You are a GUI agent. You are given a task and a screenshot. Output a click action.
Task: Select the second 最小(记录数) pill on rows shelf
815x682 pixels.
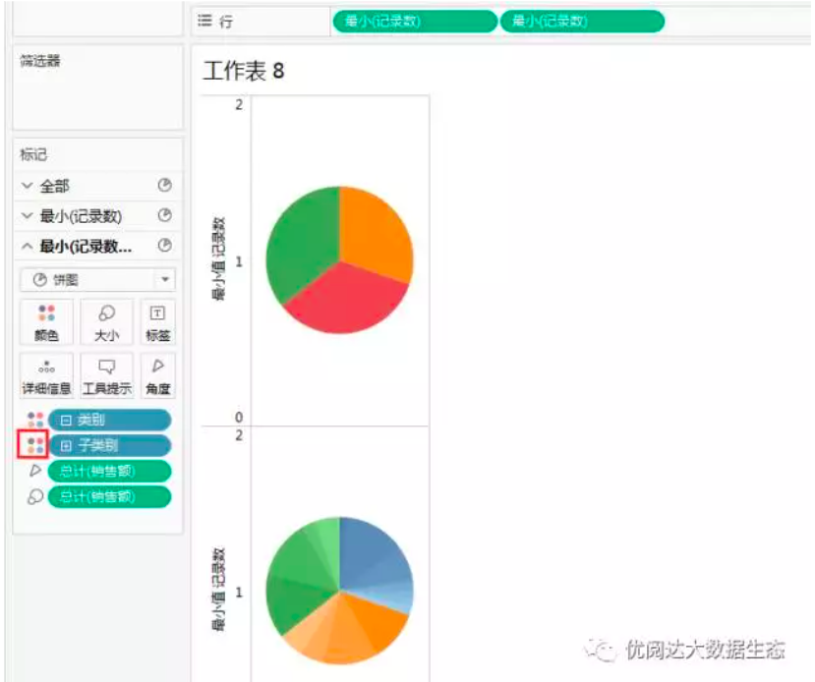click(x=582, y=22)
